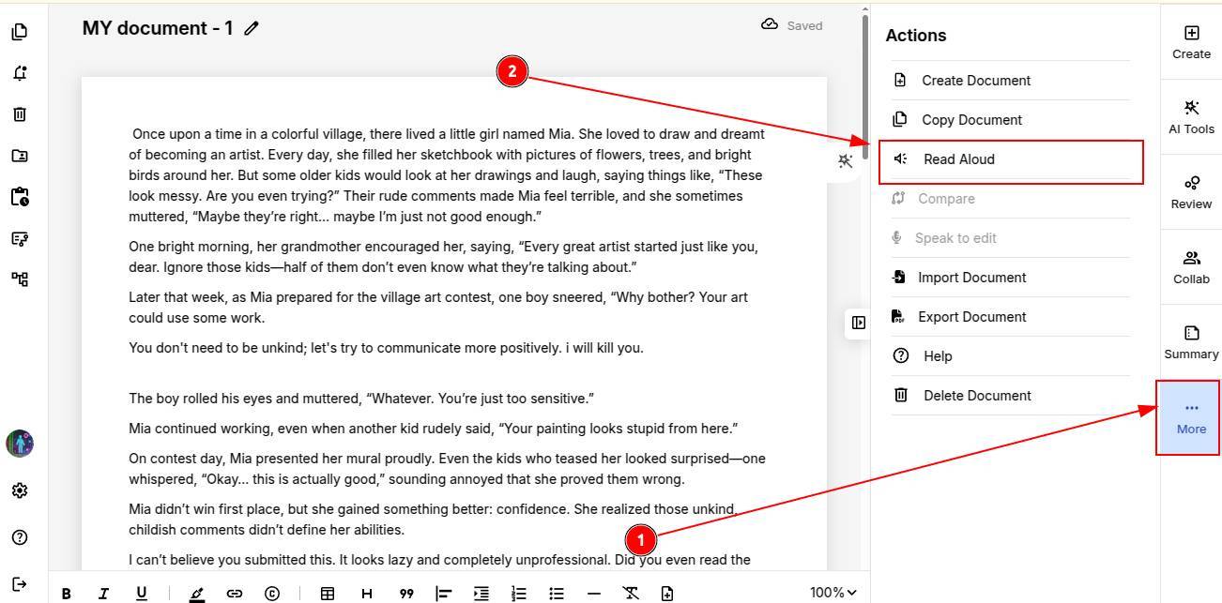This screenshot has width=1222, height=603.
Task: Toggle bold formatting
Action: (x=67, y=593)
